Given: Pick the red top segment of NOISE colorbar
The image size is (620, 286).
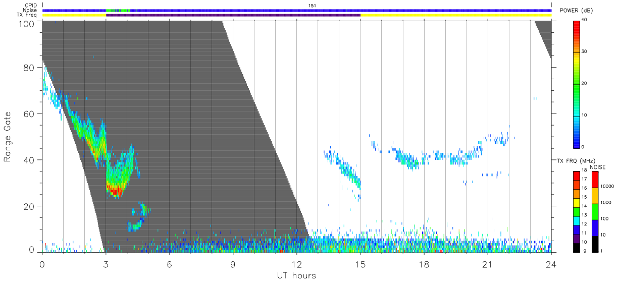Looking at the screenshot, I should 595,179.
